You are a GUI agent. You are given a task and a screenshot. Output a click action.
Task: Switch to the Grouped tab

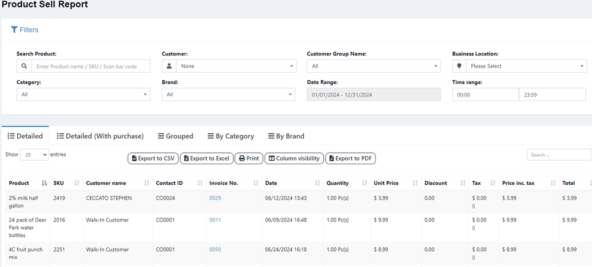point(176,136)
